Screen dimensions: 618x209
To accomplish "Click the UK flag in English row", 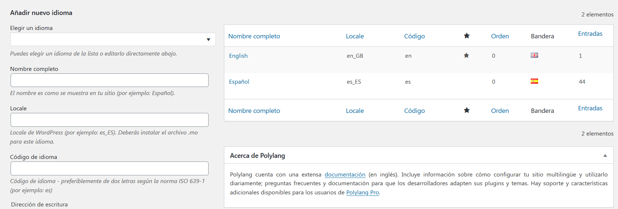I will [534, 55].
